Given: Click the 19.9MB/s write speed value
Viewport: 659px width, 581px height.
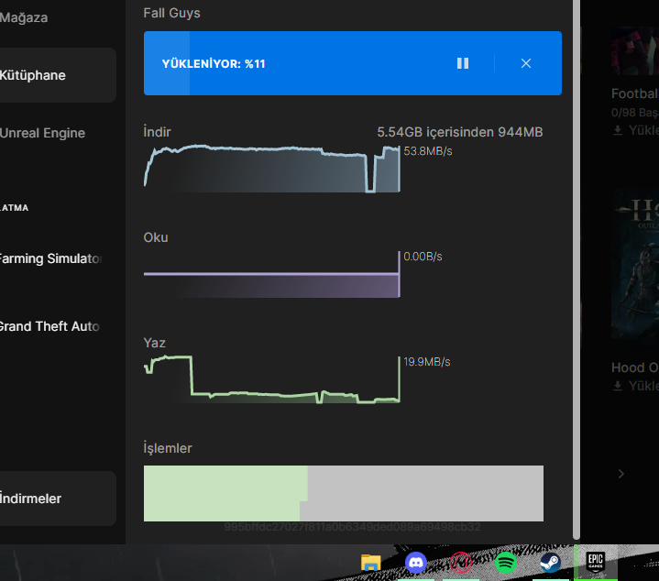Looking at the screenshot, I should coord(427,362).
